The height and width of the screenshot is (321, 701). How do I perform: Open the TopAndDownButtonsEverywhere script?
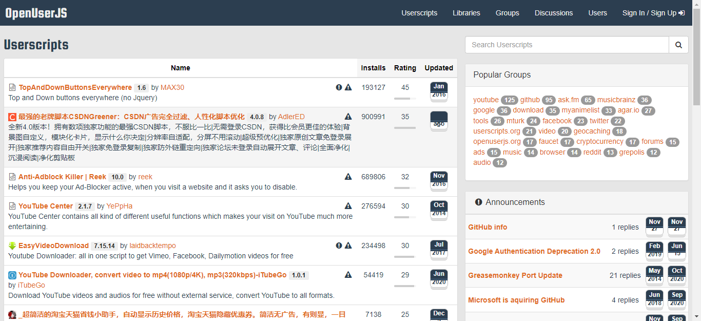pos(75,87)
